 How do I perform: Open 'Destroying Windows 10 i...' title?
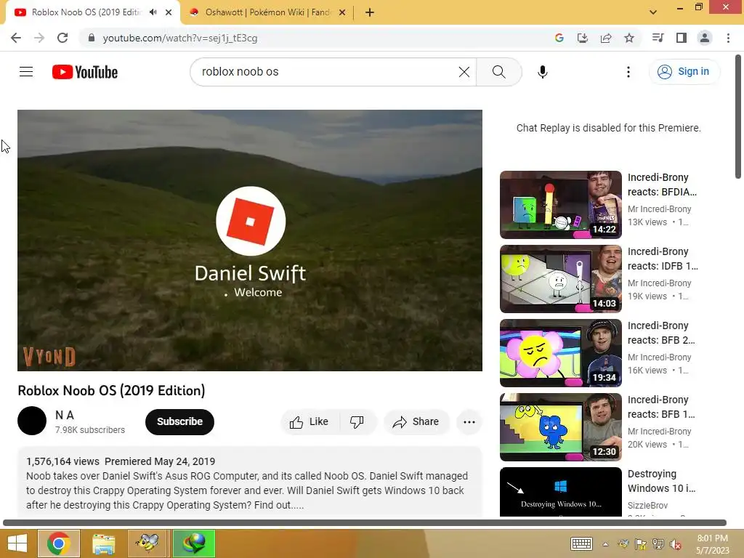pos(661,481)
